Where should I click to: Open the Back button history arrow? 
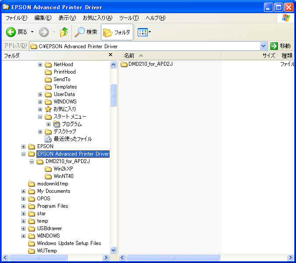pos(32,32)
